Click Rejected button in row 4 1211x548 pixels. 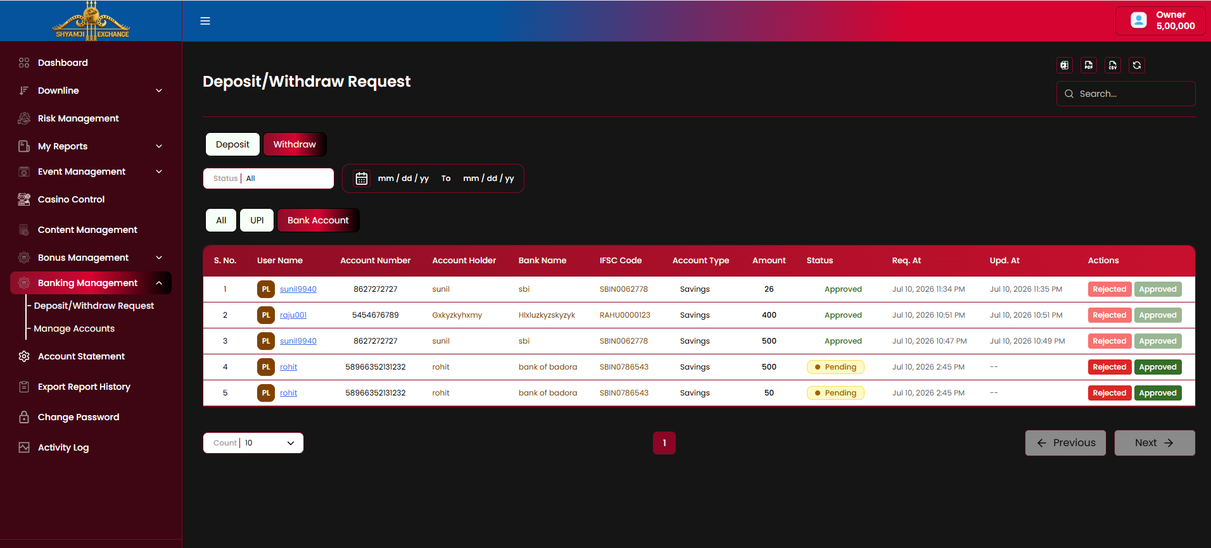1110,367
